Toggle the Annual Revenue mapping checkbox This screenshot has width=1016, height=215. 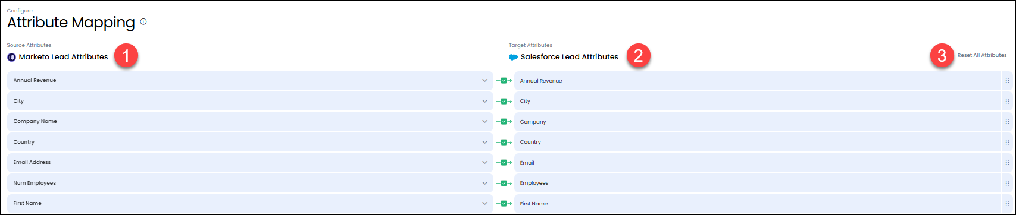coord(504,81)
